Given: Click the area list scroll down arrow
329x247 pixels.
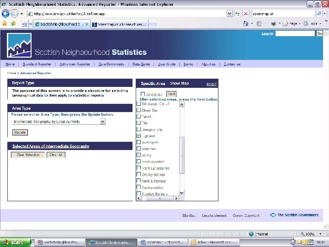Looking at the screenshot, I should (x=182, y=193).
